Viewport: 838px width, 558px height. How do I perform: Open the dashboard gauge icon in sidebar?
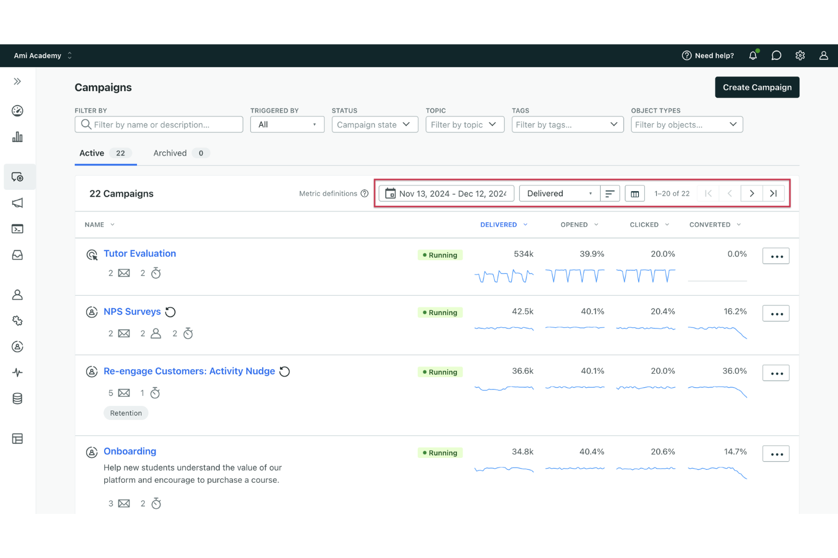click(x=18, y=111)
